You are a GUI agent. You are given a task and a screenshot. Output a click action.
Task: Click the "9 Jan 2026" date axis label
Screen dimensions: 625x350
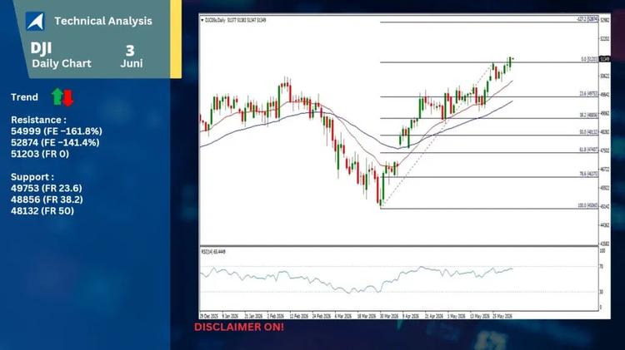click(x=230, y=316)
